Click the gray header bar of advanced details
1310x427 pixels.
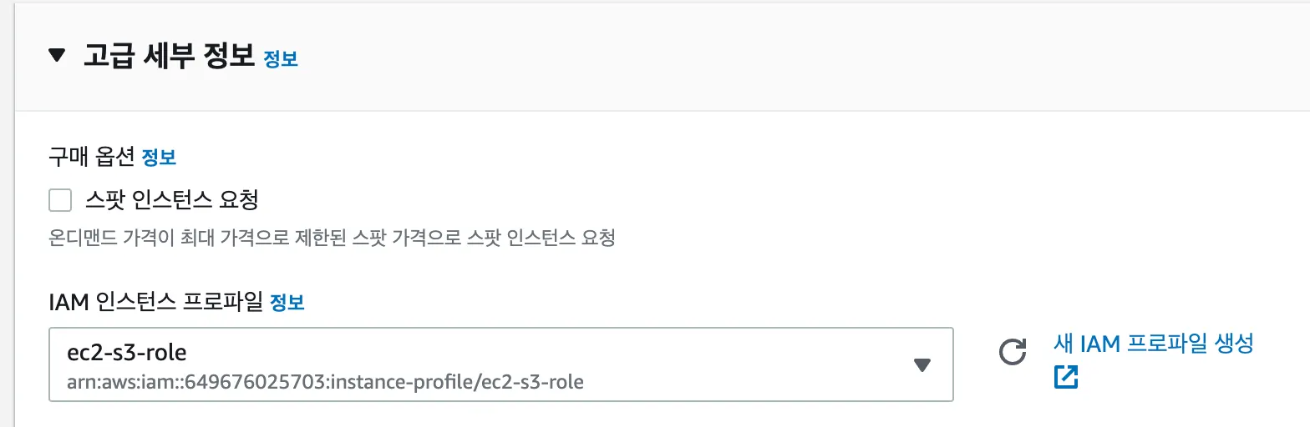752,56
